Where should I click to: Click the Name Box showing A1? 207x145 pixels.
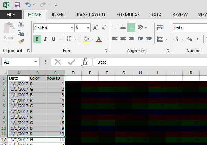coord(18,62)
